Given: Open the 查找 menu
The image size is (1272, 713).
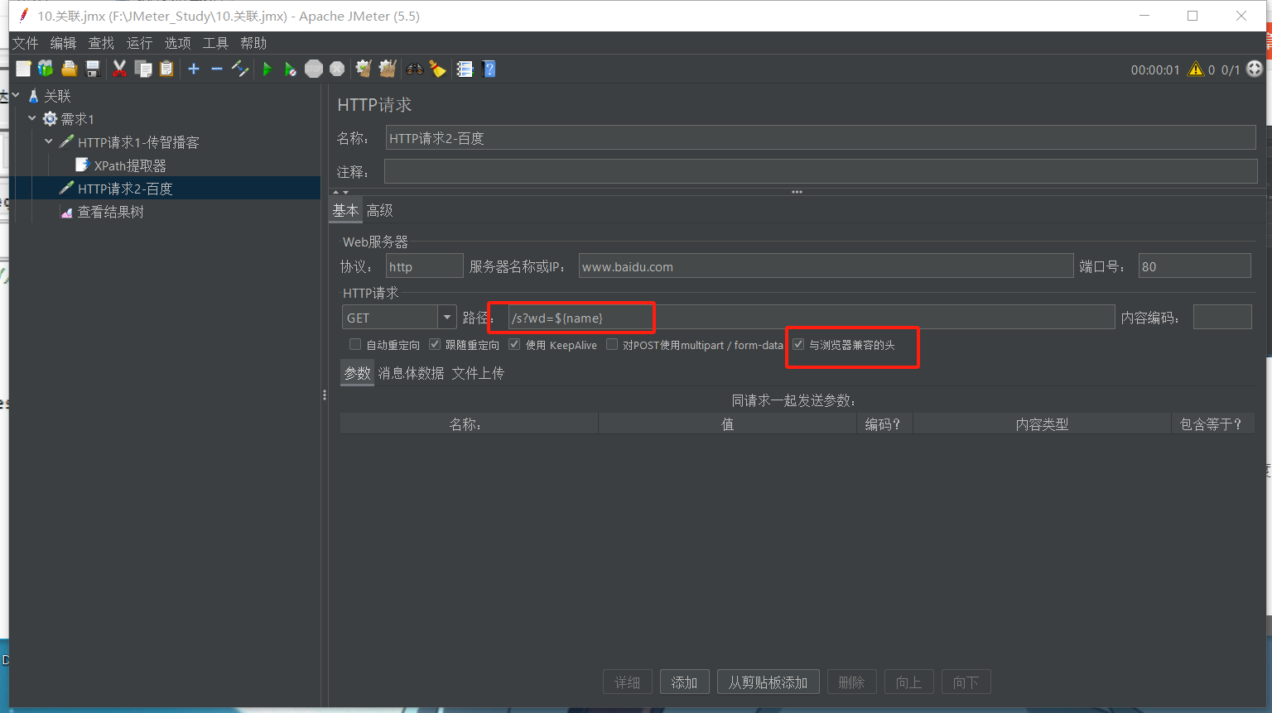Looking at the screenshot, I should click(x=101, y=43).
